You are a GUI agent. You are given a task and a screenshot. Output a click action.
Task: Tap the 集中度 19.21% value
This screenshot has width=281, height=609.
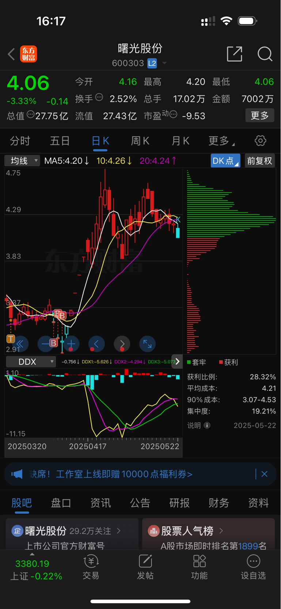(264, 411)
